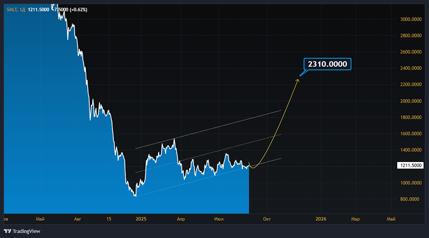Click the 1600.0000 price axis label

411,134
